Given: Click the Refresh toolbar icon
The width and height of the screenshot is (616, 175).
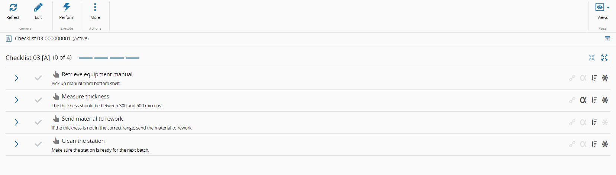Looking at the screenshot, I should click(13, 7).
